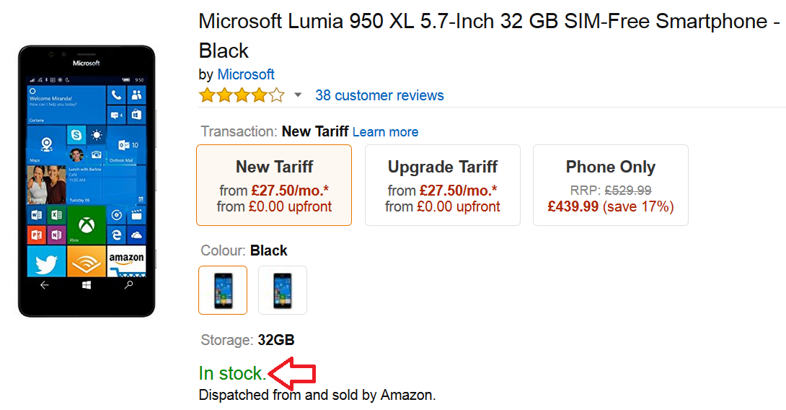Screen dimensions: 786x410
Task: Choose the Phone Only option
Action: (610, 186)
